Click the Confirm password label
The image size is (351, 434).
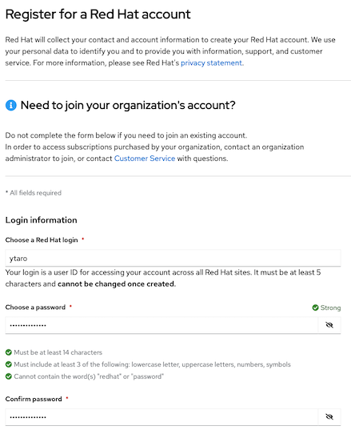click(x=34, y=399)
